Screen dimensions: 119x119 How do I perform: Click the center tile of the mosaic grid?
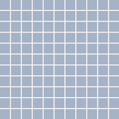pos(59,60)
